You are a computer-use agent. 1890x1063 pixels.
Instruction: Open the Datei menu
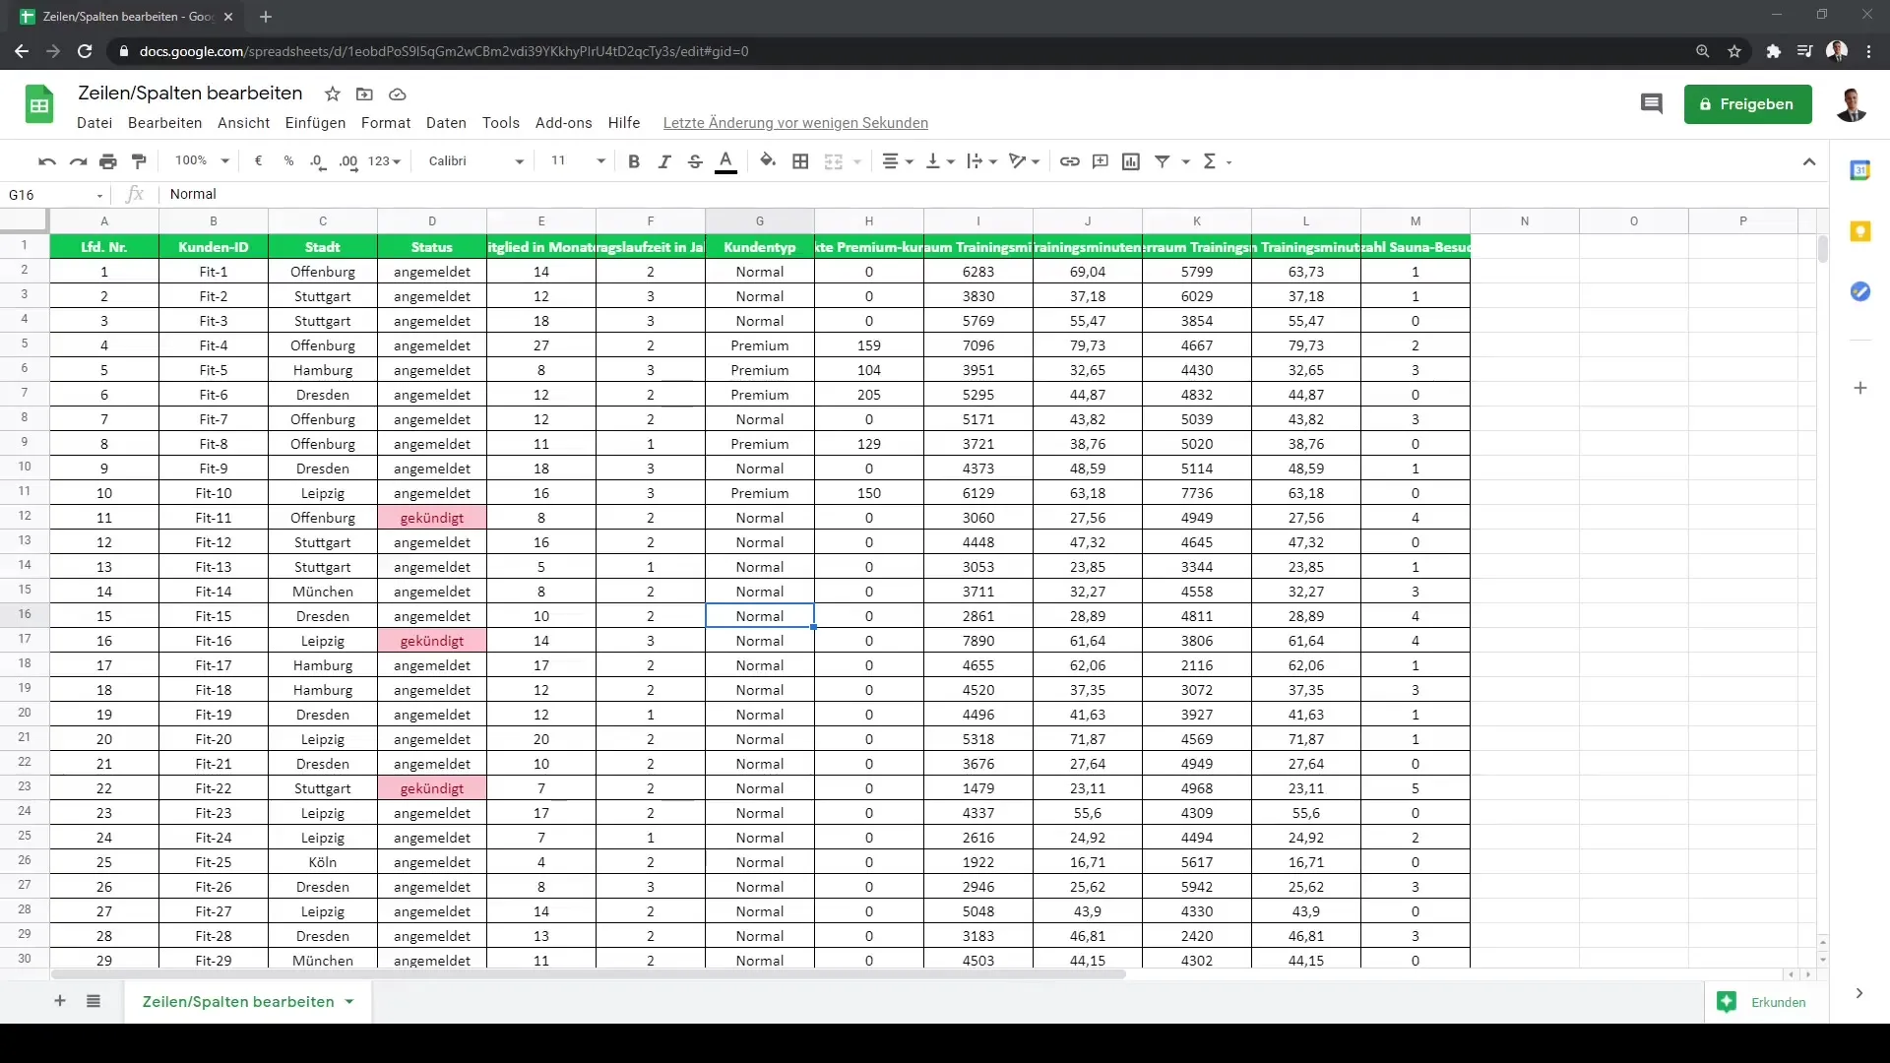point(94,122)
